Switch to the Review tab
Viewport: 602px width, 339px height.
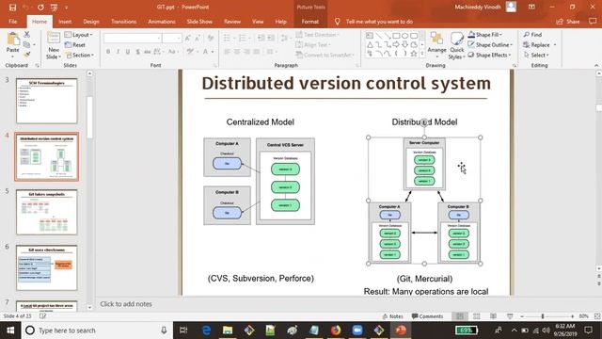[232, 22]
